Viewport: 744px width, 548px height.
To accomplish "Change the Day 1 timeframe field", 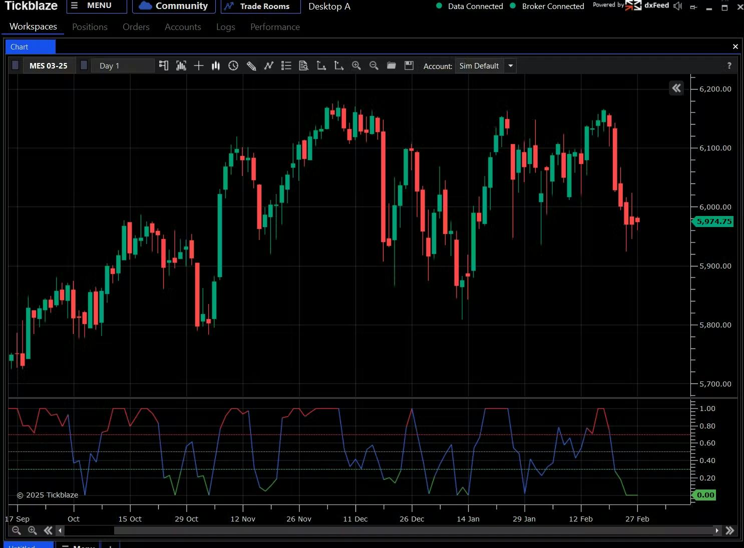I will [123, 65].
